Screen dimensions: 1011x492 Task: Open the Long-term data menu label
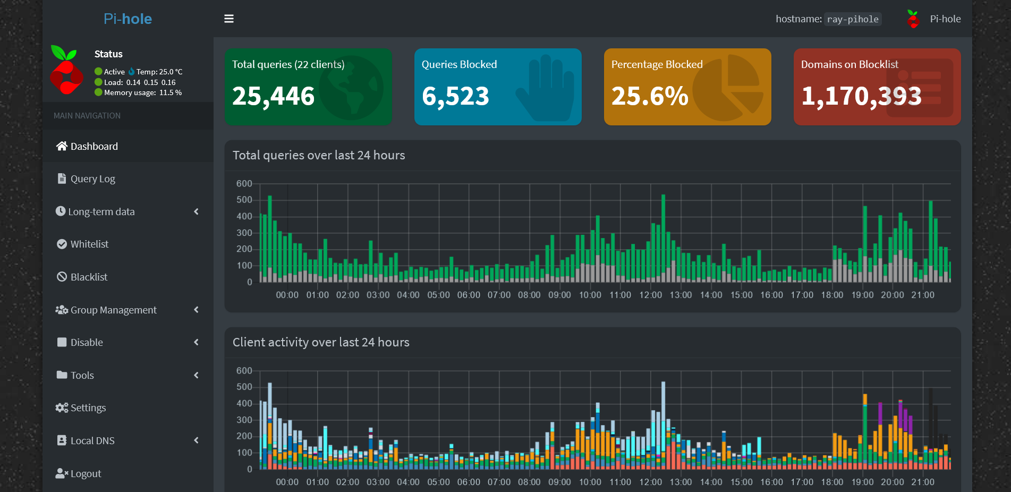101,211
